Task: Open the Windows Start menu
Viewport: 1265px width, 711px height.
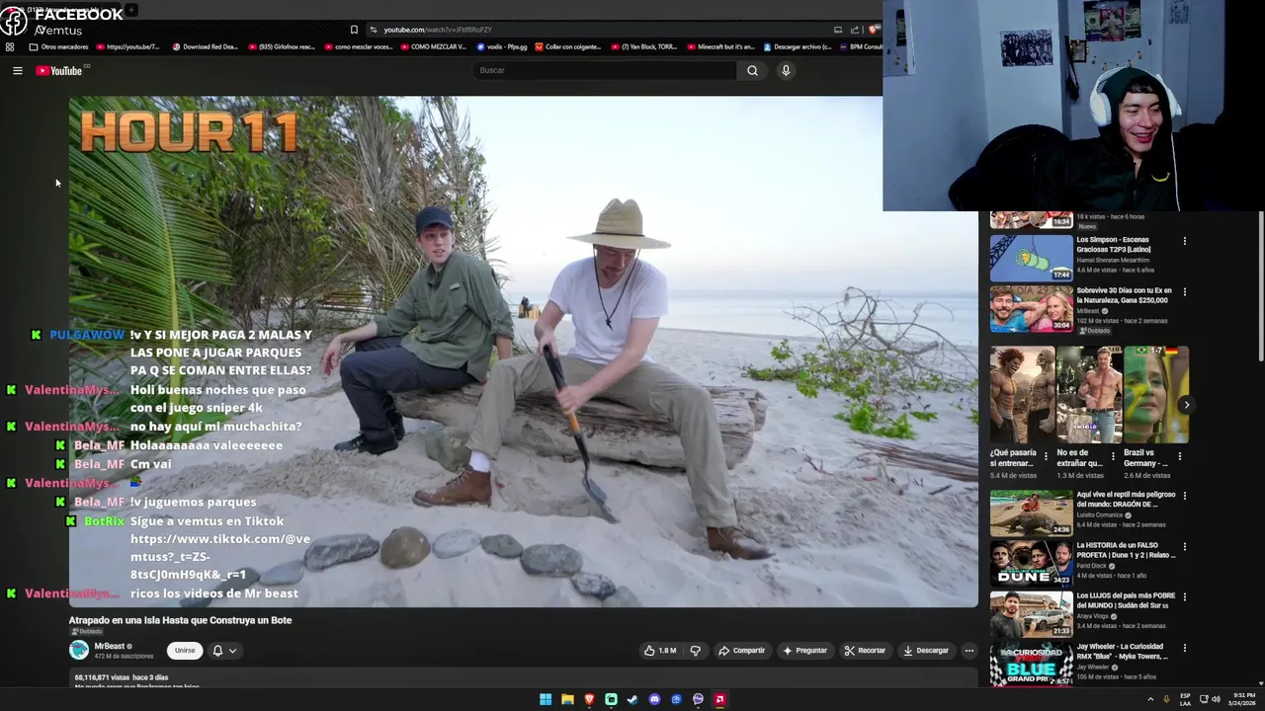Action: 546,699
